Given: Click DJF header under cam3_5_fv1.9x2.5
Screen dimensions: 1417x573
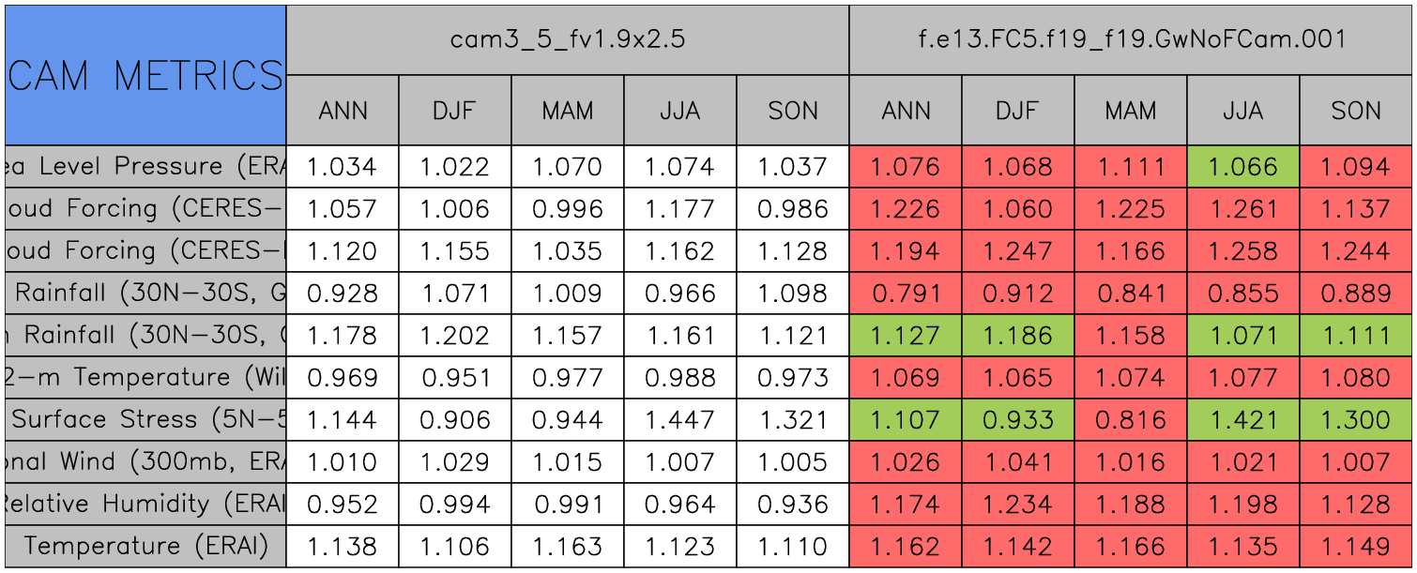Looking at the screenshot, I should 454,111.
